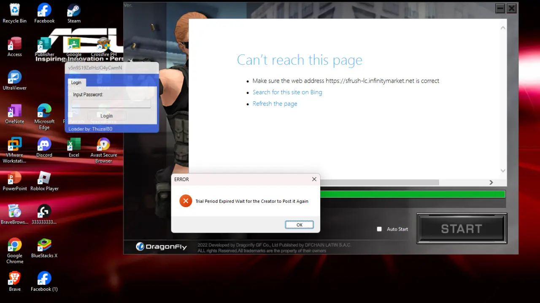Select the Discord desktop shortcut
Viewport: 540px width, 303px height.
[x=44, y=148]
